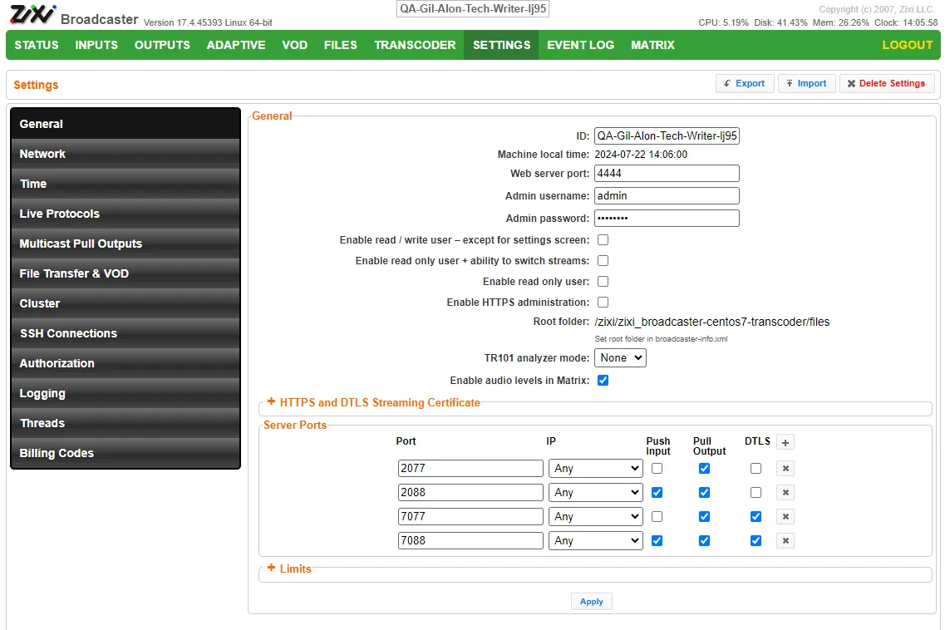Enable HTTPS administration checkbox
Viewport: 950px width, 630px height.
coord(603,302)
